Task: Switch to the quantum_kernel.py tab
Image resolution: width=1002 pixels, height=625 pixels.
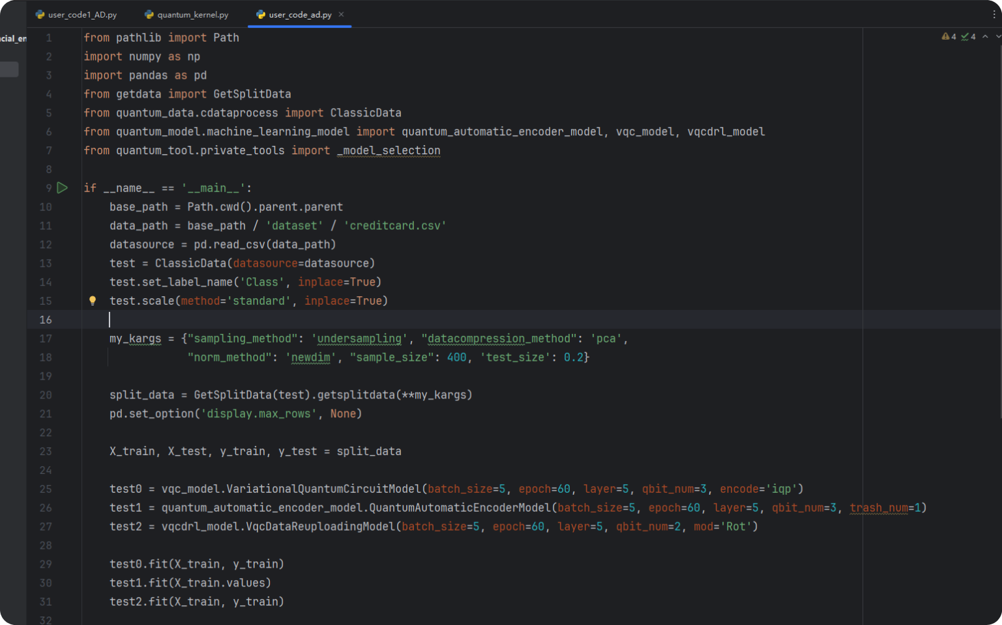Action: 192,14
